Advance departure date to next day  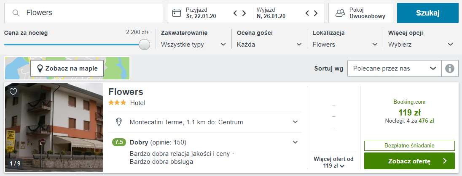[x=316, y=13]
